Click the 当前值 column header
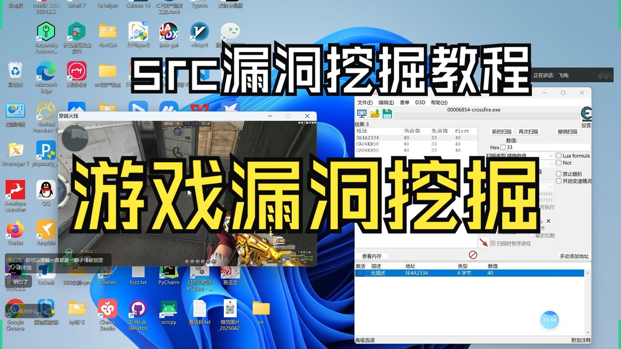 412,131
